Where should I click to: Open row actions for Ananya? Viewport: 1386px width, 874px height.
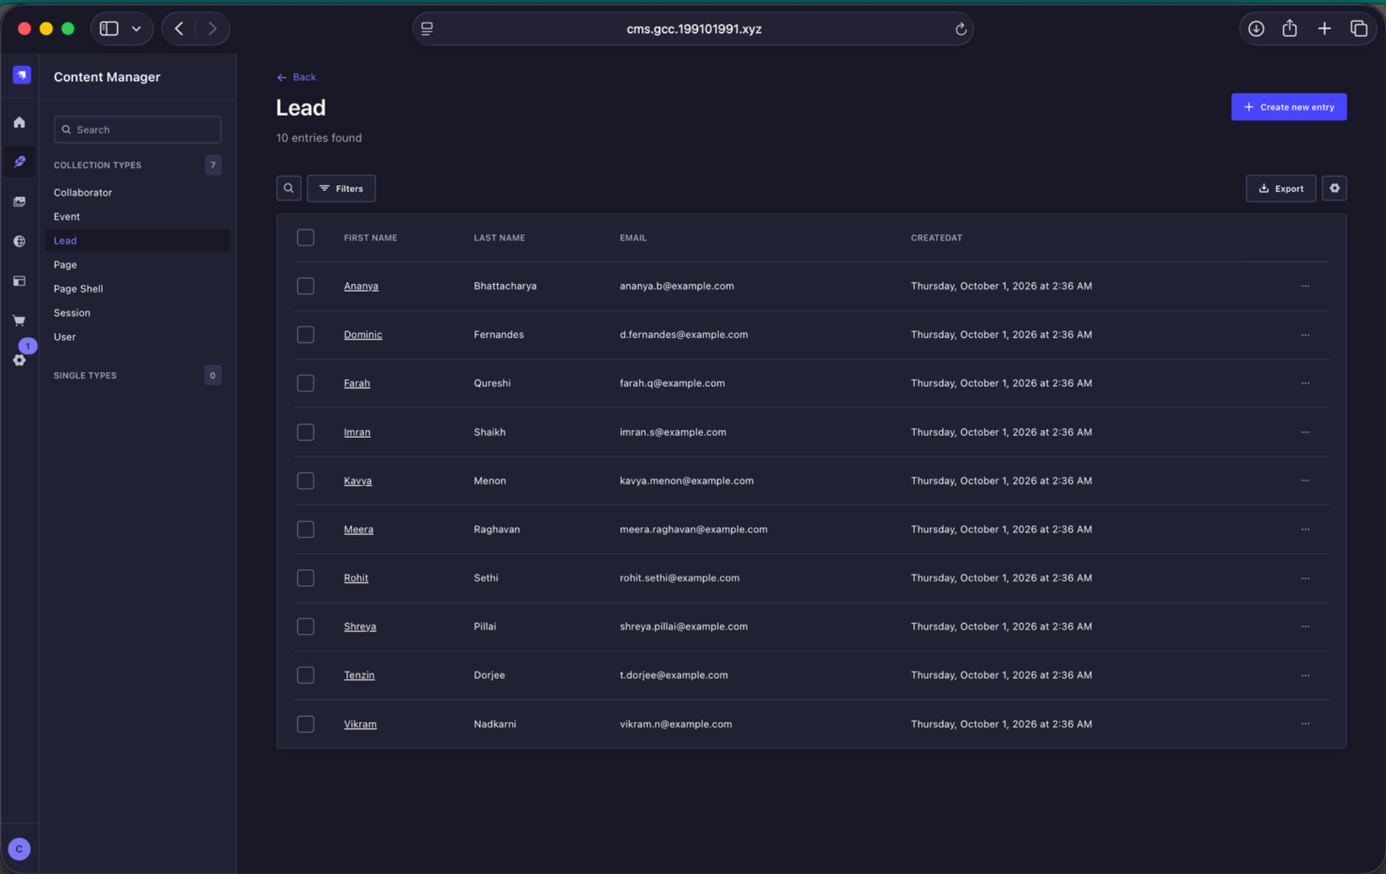click(x=1305, y=286)
